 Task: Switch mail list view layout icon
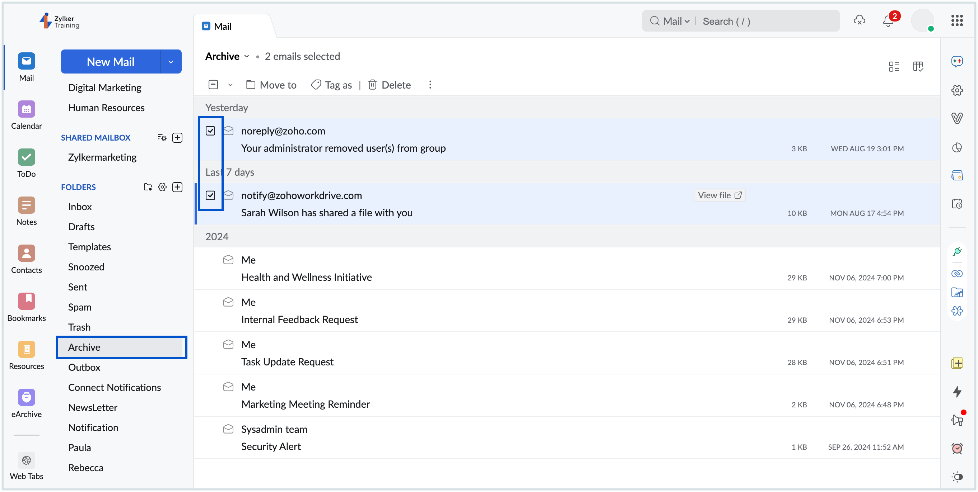[x=894, y=66]
